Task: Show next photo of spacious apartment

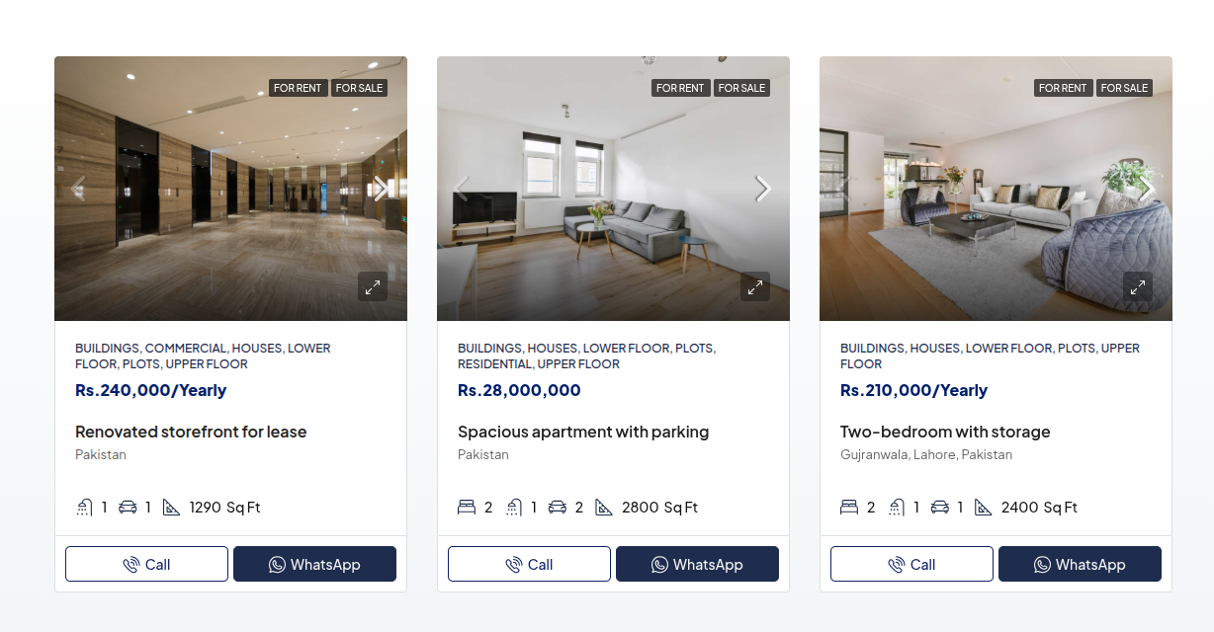Action: click(762, 189)
